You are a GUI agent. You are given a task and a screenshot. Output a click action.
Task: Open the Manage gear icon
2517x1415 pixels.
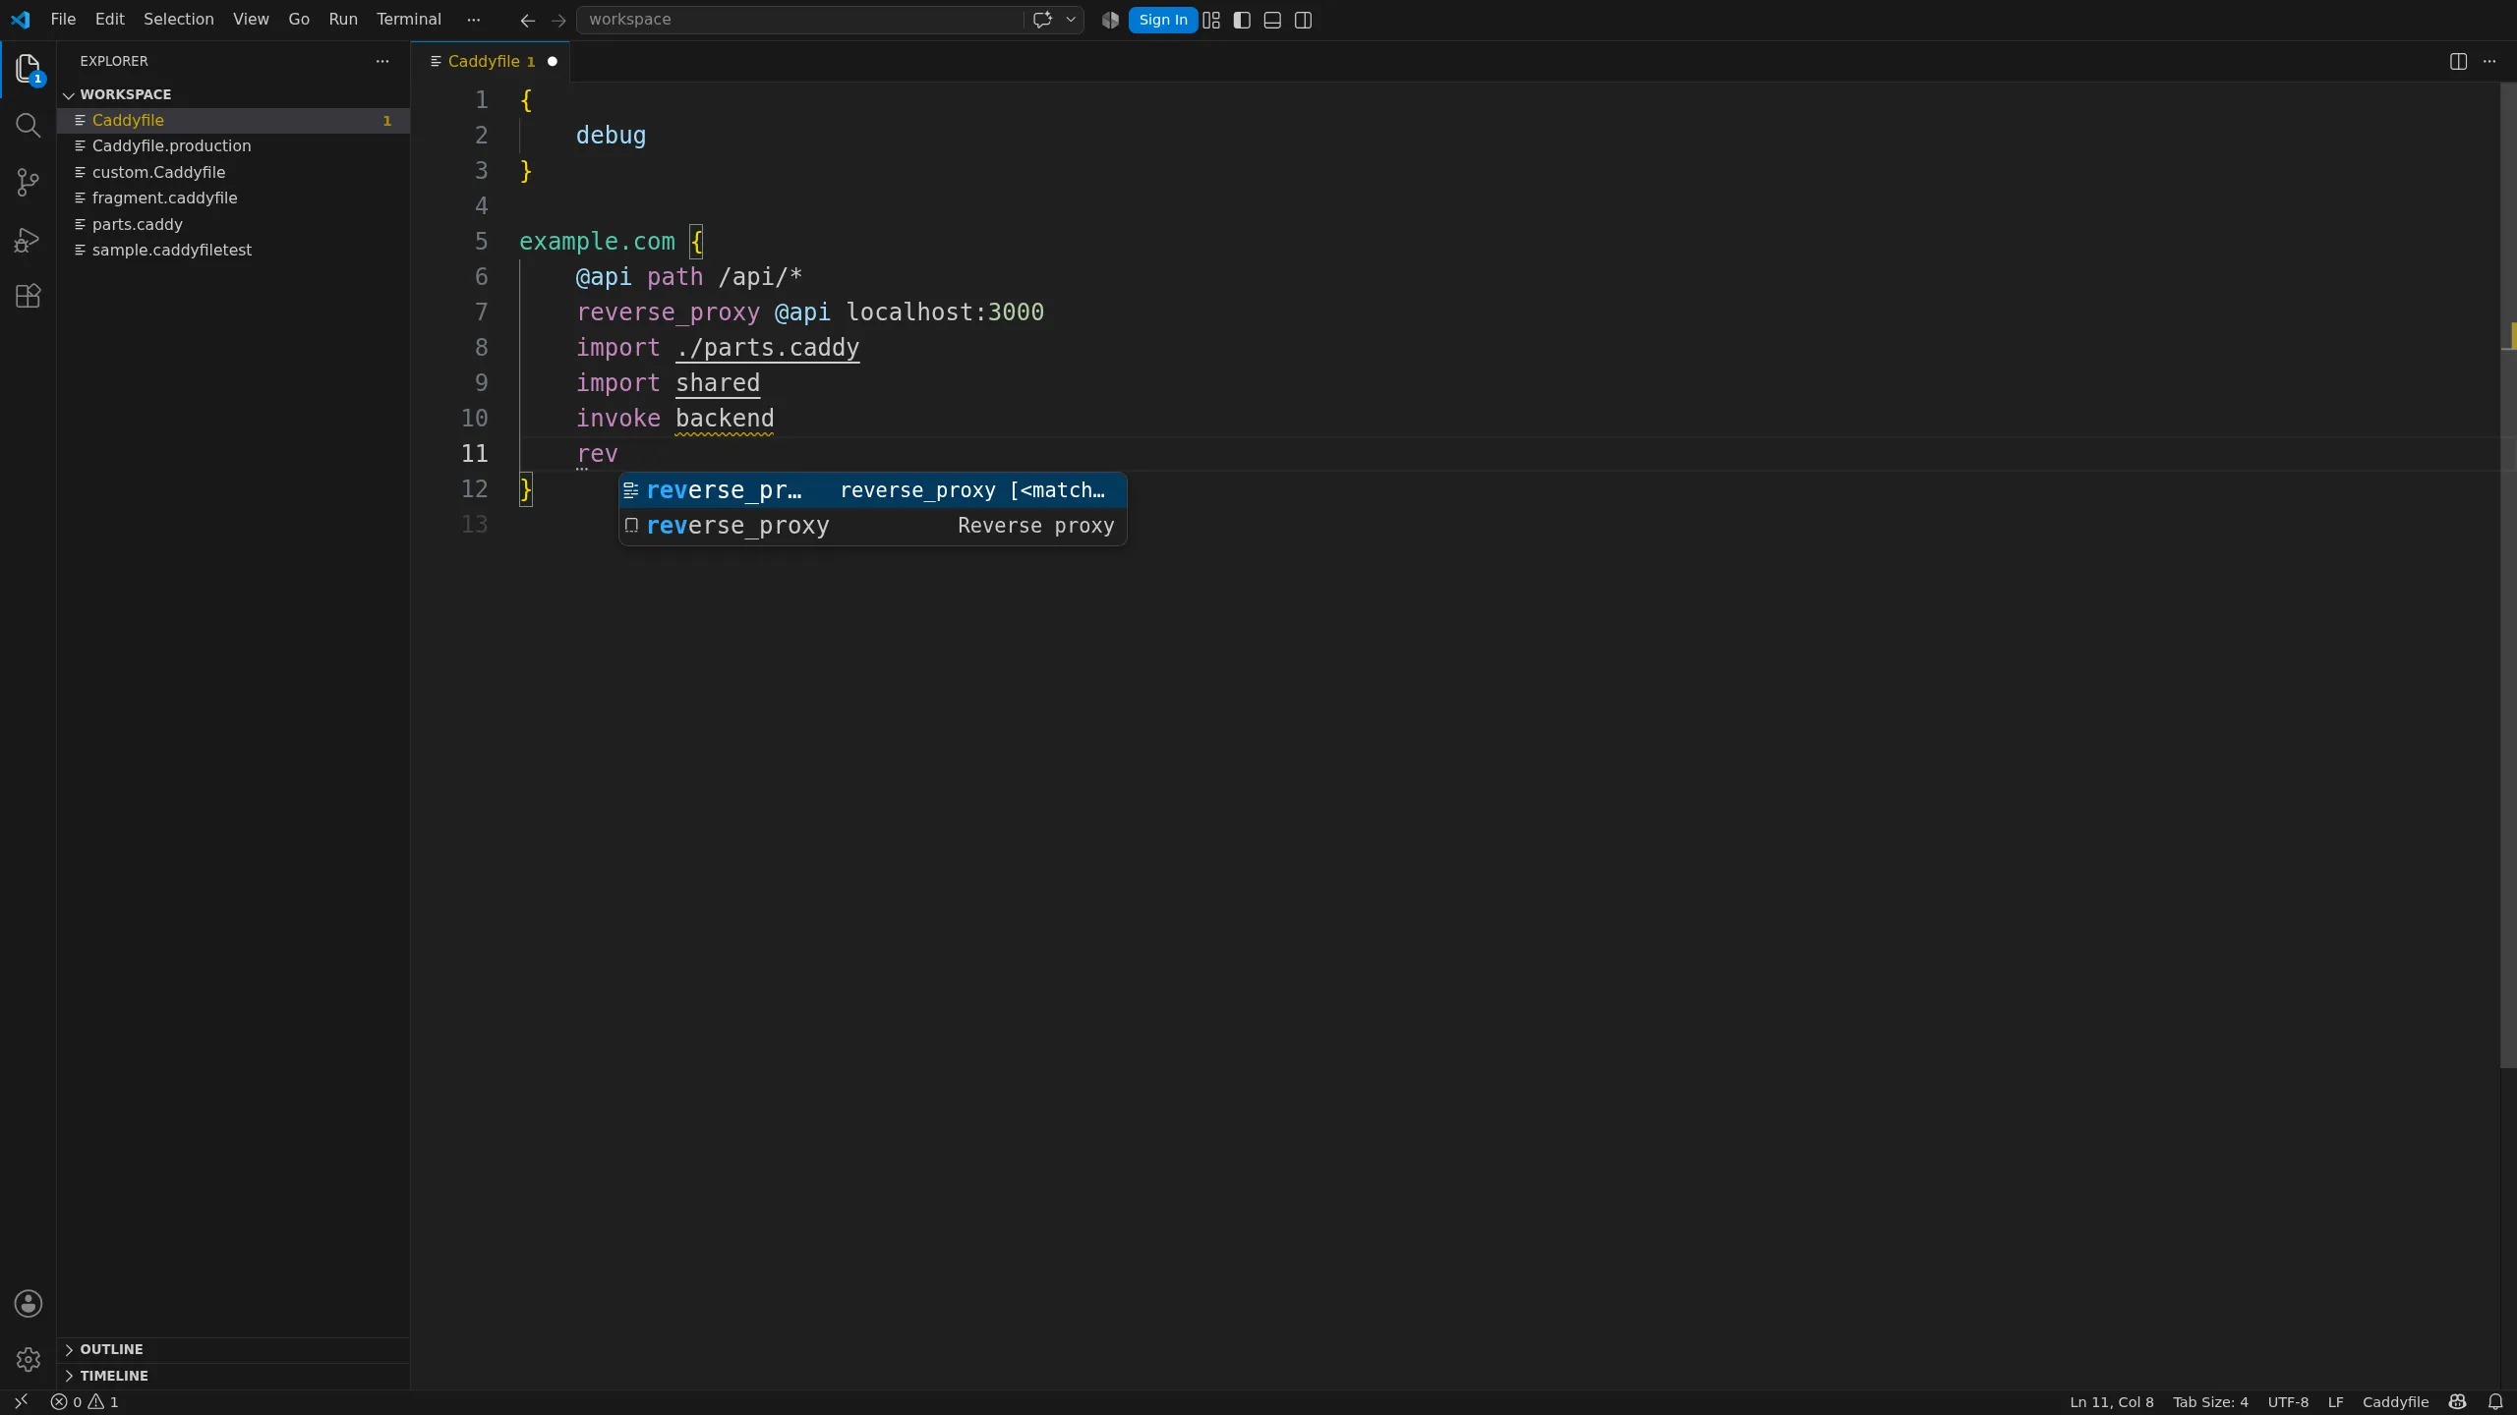(x=28, y=1360)
